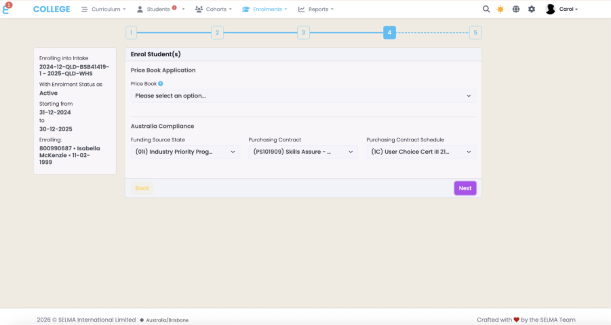Toggle light mode with sun icon
This screenshot has width=611, height=325.
[x=500, y=9]
